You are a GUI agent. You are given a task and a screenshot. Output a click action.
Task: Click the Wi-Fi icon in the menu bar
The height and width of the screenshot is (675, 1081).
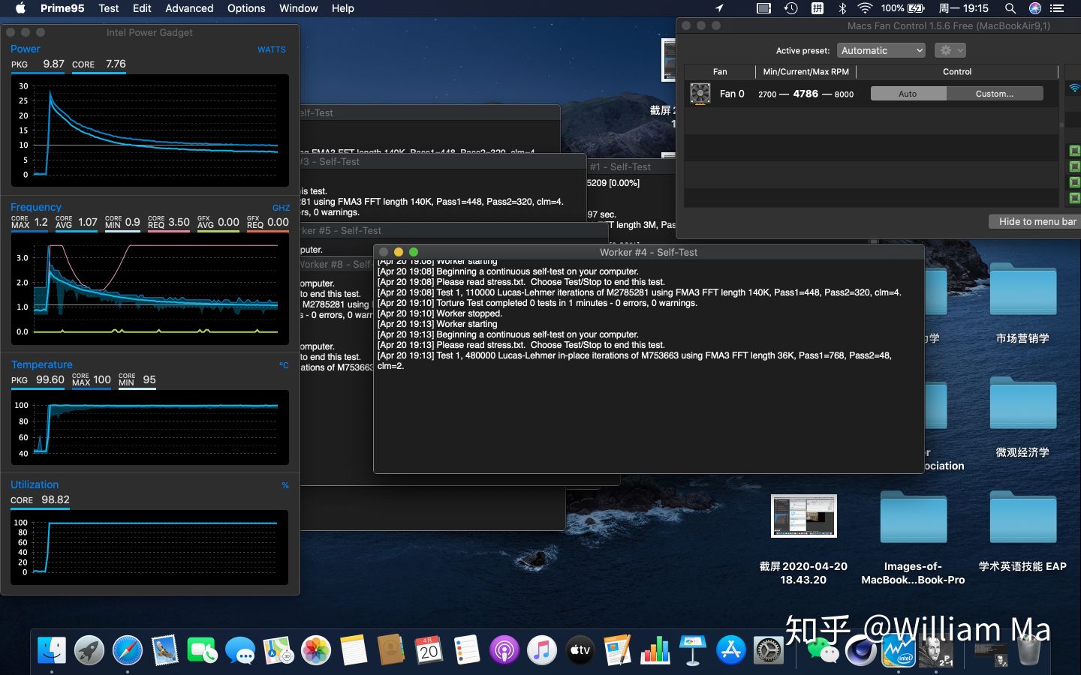click(865, 8)
